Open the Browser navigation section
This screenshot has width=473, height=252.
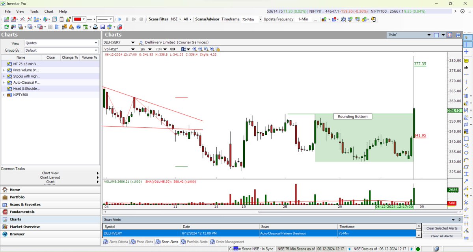point(50,234)
